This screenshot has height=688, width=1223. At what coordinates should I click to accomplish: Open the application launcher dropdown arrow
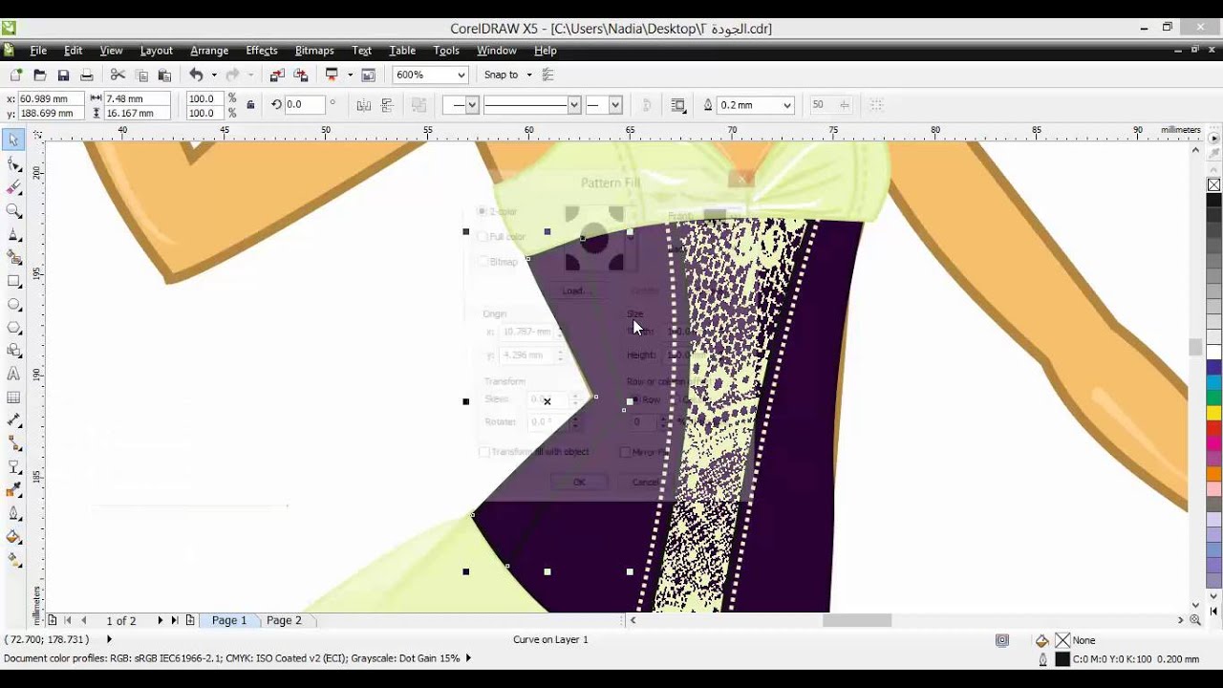(x=350, y=75)
